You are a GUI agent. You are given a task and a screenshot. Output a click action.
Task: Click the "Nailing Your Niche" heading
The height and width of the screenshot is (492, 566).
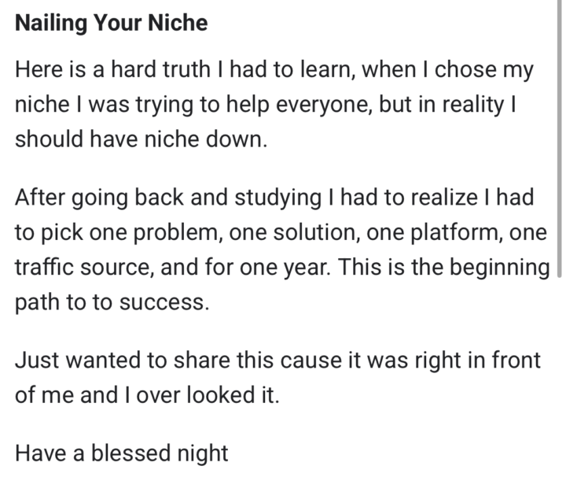111,23
